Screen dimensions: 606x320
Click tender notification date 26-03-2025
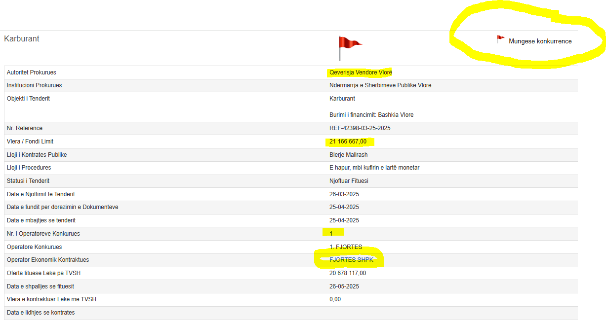[344, 194]
